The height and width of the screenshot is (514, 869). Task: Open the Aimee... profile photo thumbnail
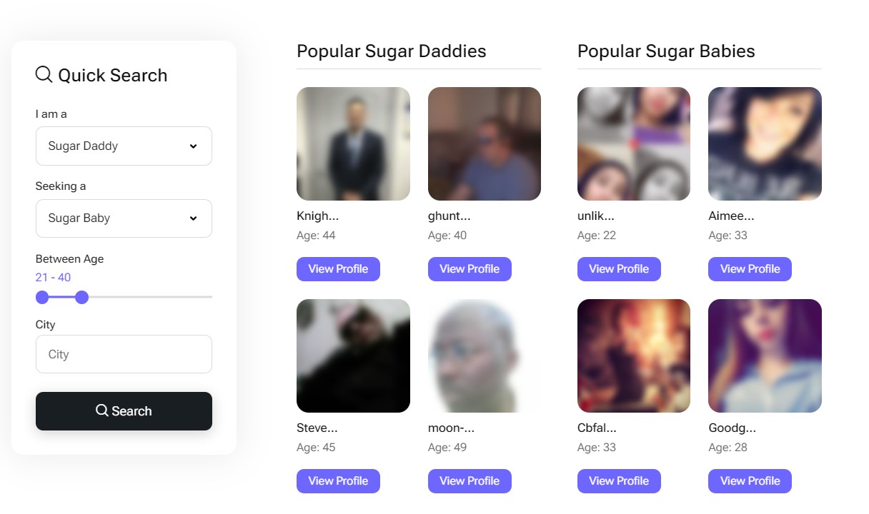point(765,143)
